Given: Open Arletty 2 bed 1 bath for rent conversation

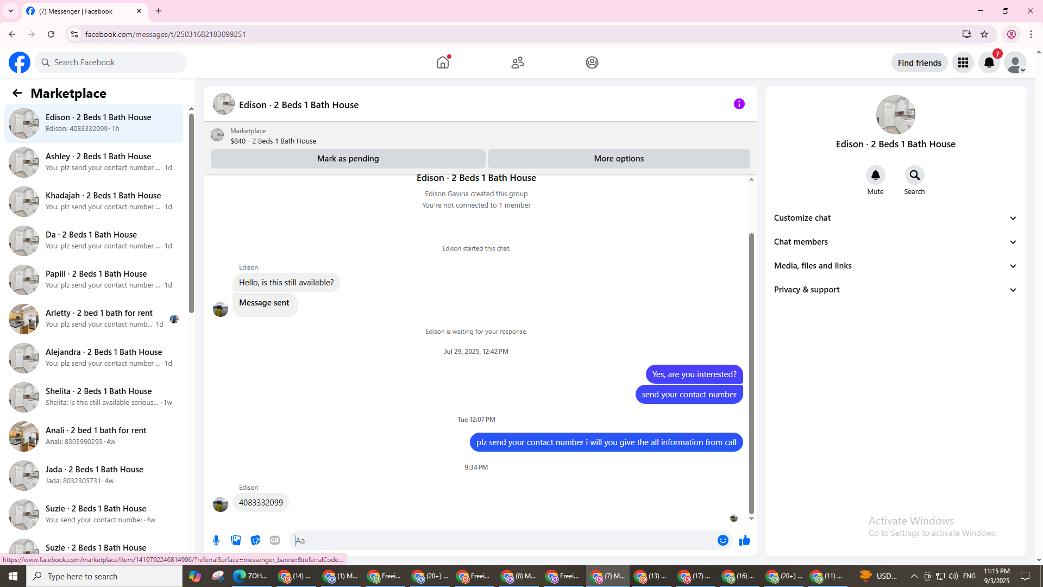Looking at the screenshot, I should [93, 319].
